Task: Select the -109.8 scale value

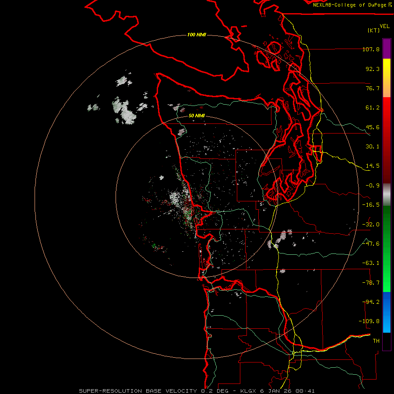Action: (x=369, y=321)
